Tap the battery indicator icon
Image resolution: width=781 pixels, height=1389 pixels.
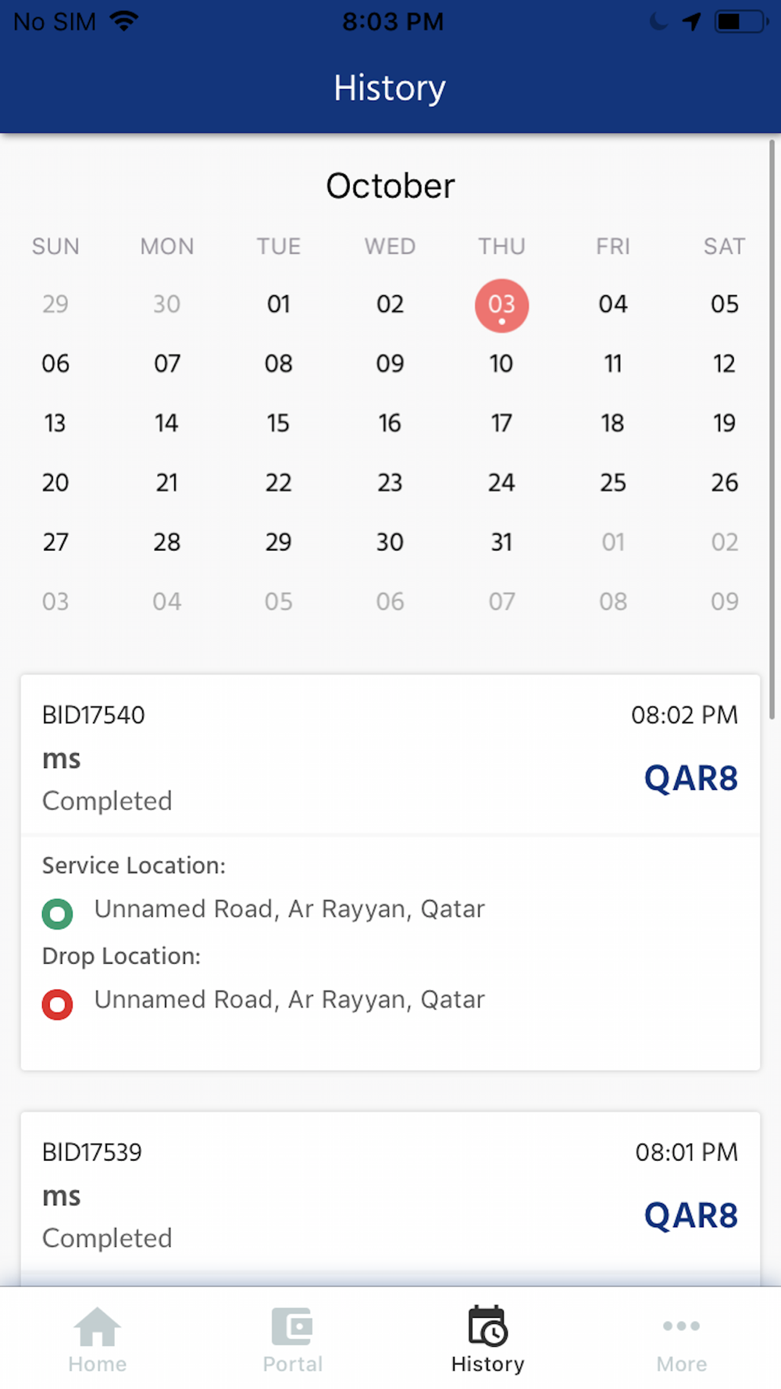click(740, 21)
